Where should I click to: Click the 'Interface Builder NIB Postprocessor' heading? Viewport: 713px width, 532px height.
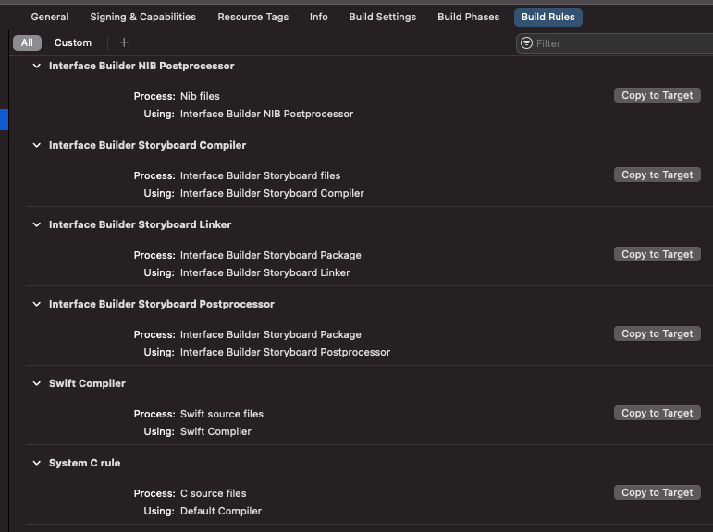pos(141,66)
